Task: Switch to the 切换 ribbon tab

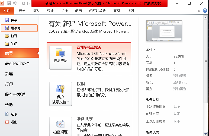Action: 65,11
